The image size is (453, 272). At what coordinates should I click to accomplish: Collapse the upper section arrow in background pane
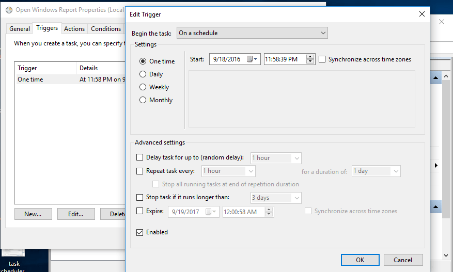[x=435, y=77]
